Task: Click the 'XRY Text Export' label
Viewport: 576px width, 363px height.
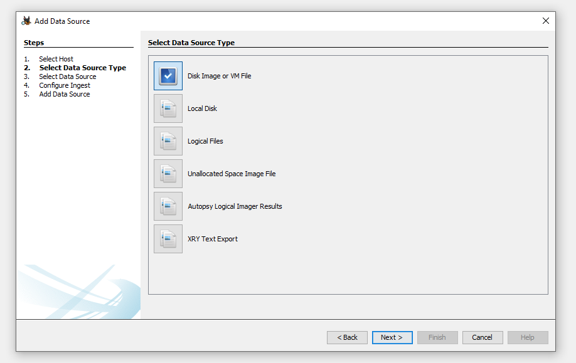Action: coord(212,239)
